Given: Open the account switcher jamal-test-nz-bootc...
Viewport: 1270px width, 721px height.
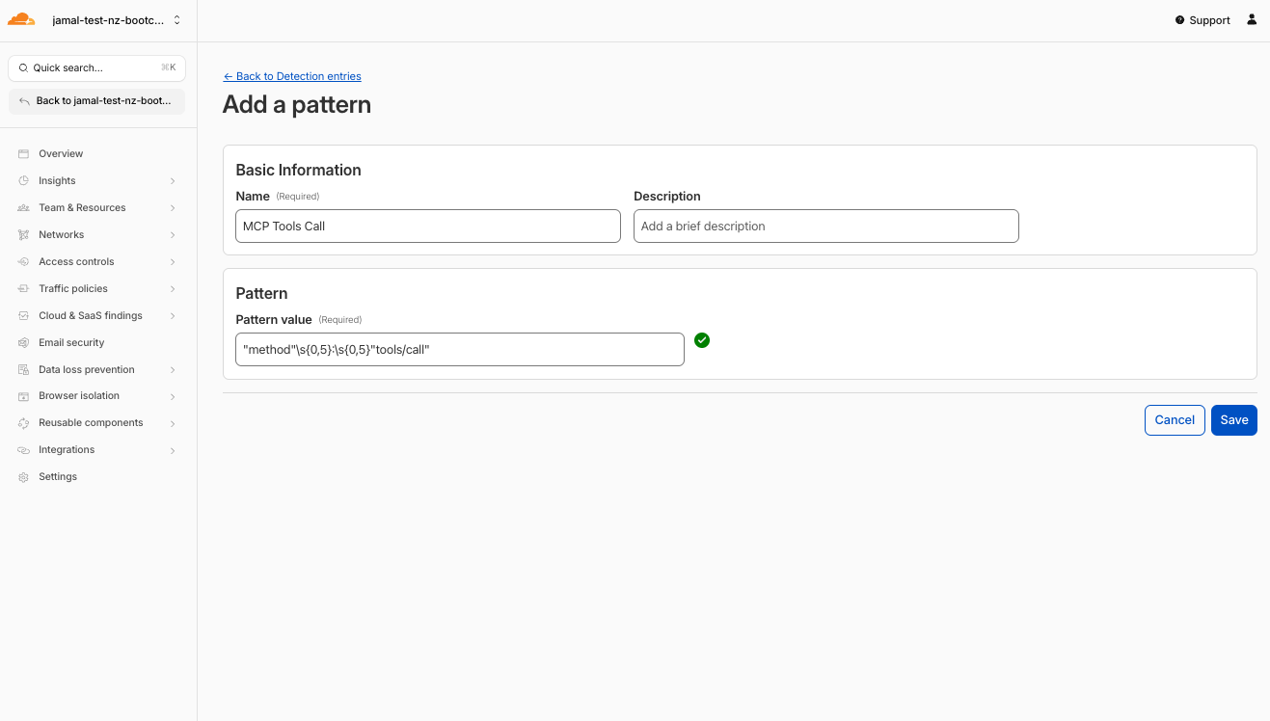Looking at the screenshot, I should pyautogui.click(x=116, y=20).
